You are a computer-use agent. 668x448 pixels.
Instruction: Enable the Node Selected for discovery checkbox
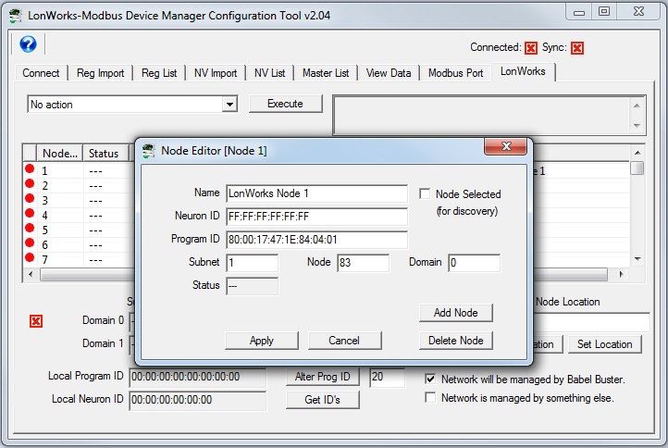(425, 194)
